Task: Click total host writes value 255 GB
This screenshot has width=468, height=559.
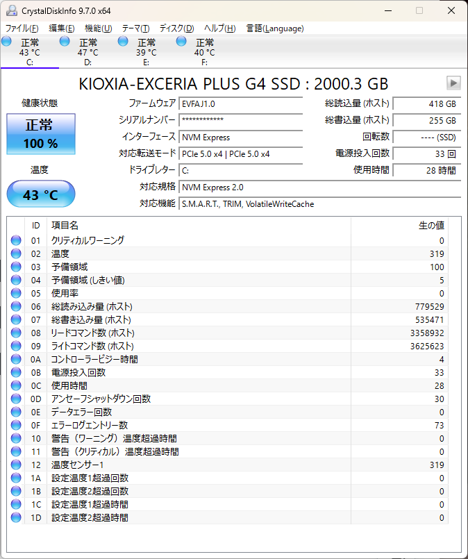Action: coord(426,121)
